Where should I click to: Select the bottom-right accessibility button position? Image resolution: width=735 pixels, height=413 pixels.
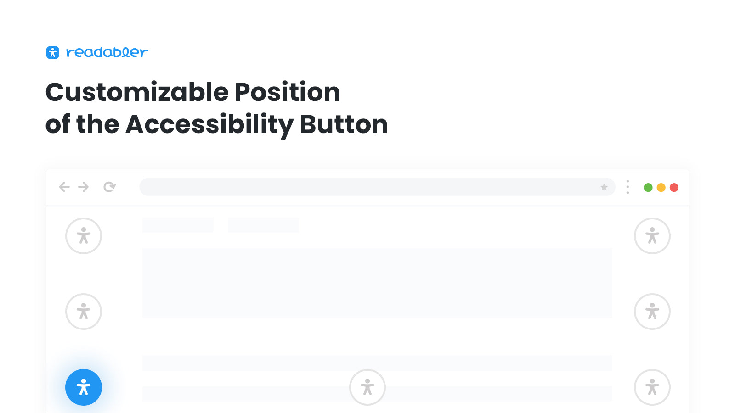(x=652, y=387)
